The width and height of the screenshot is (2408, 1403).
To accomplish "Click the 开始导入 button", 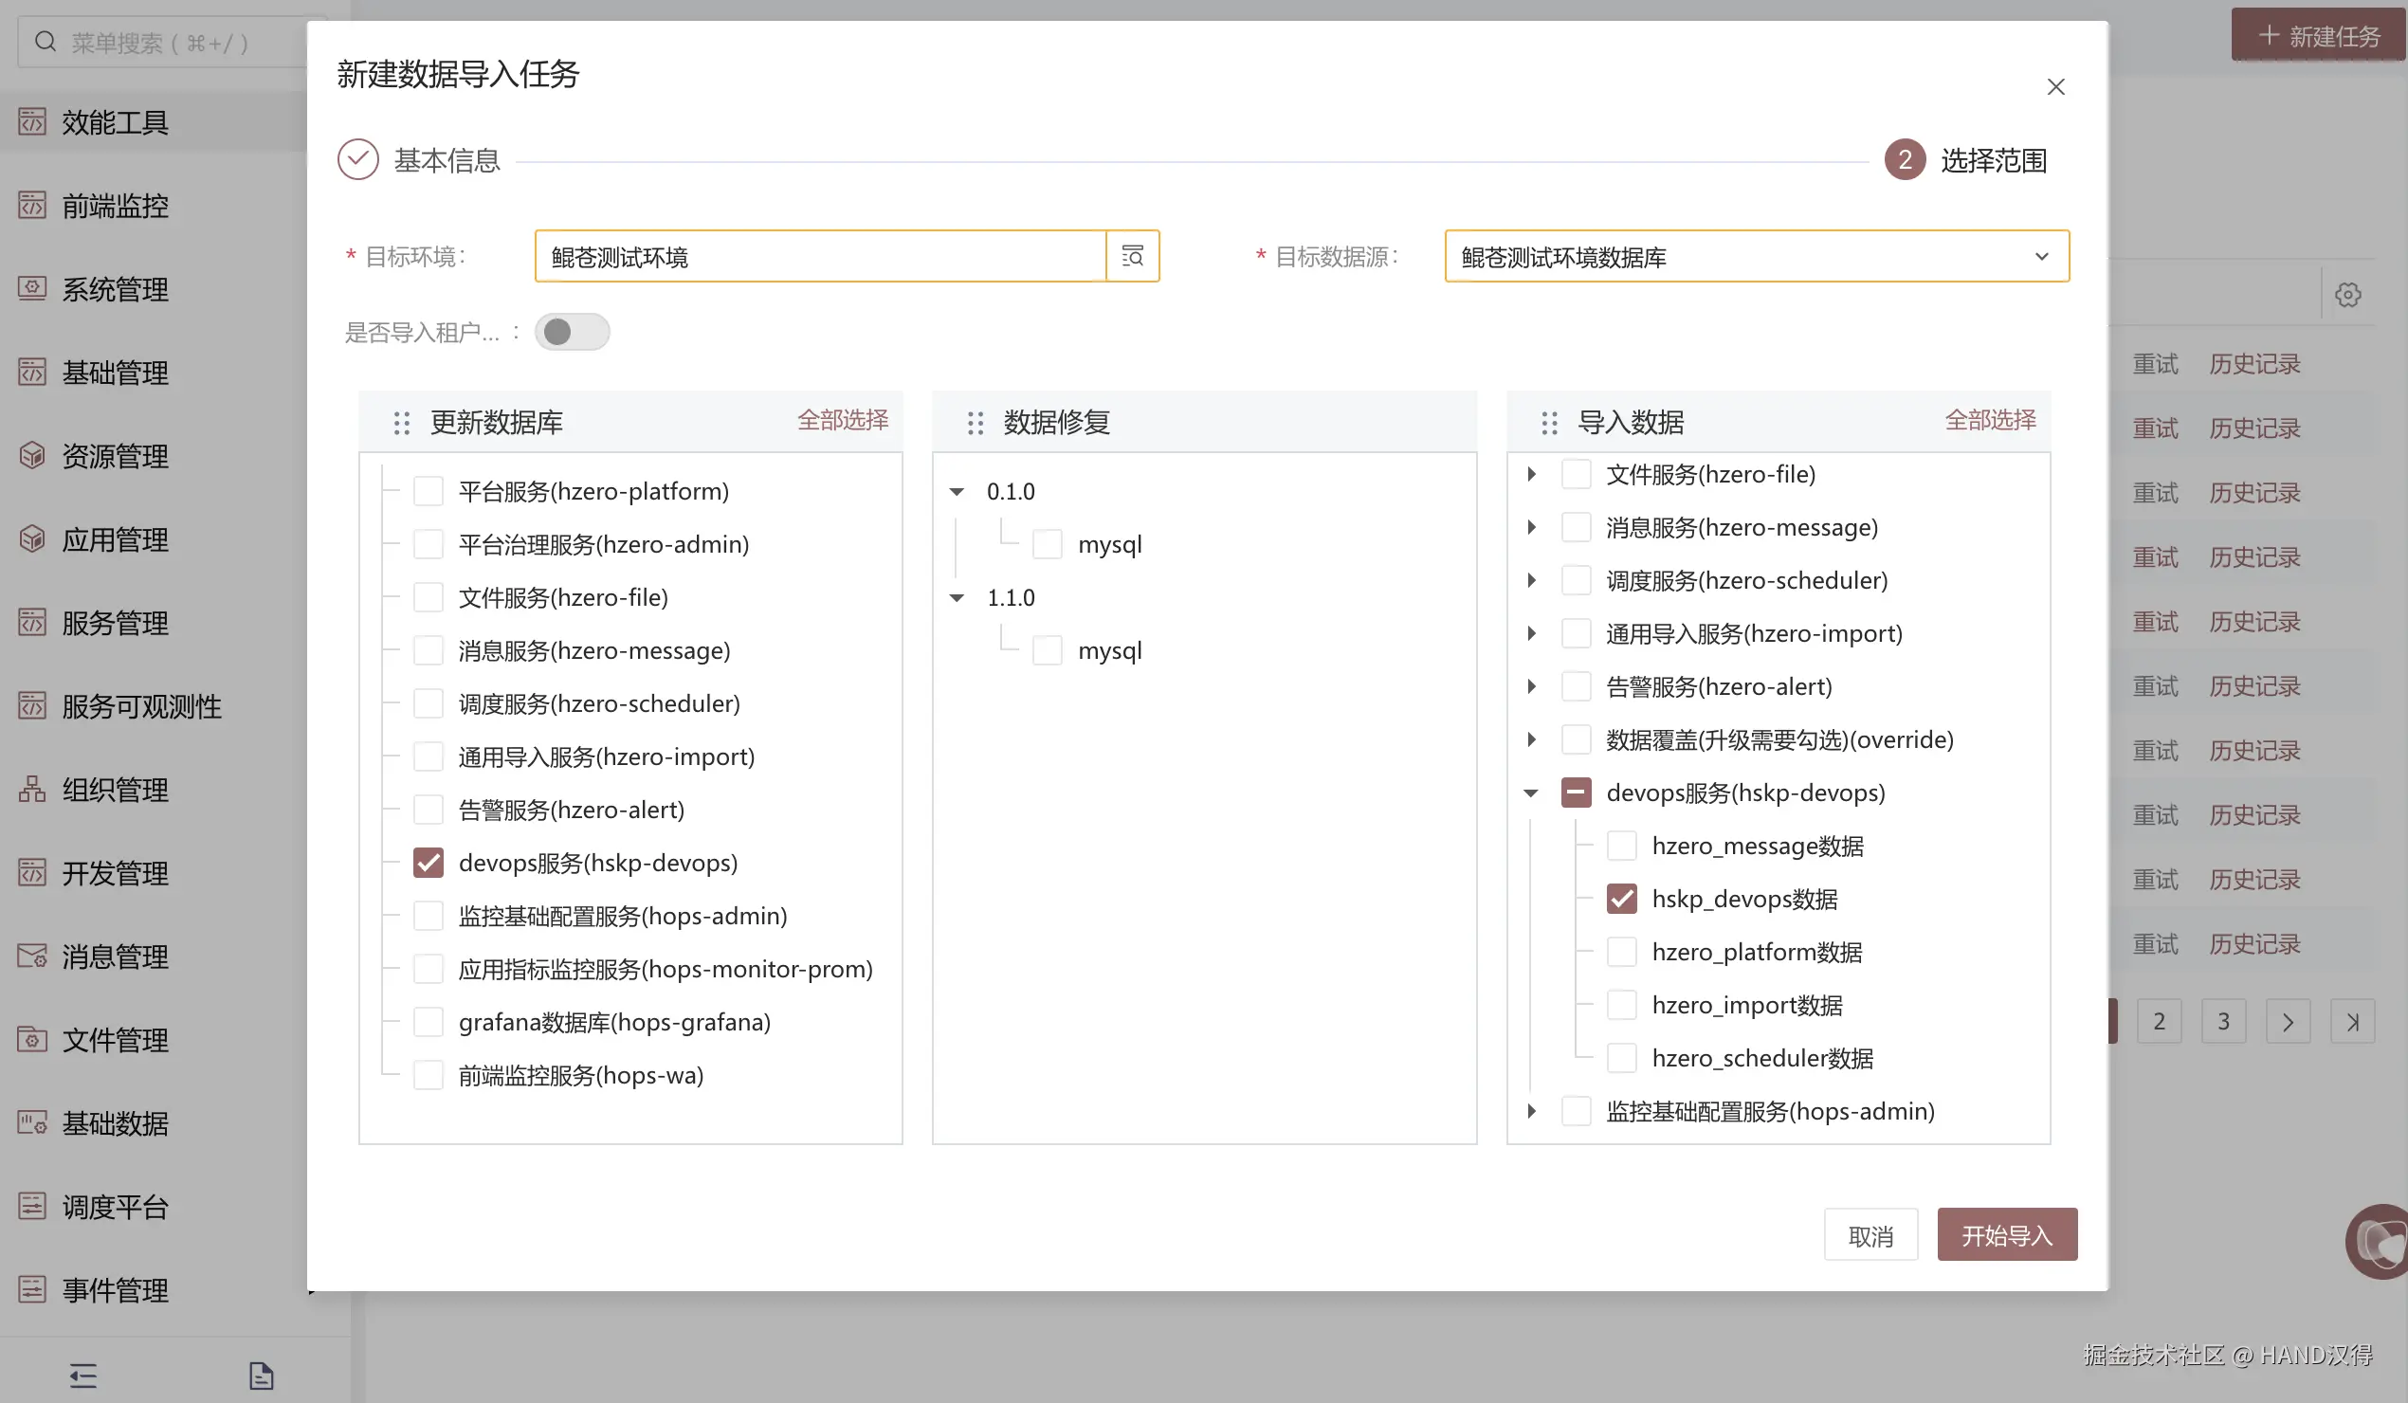I will 2007,1235.
